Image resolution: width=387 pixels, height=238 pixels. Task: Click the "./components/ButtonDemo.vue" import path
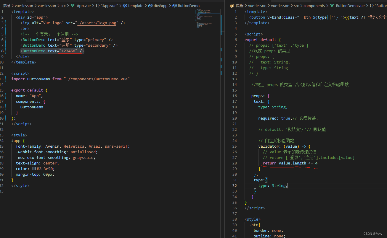(97, 79)
